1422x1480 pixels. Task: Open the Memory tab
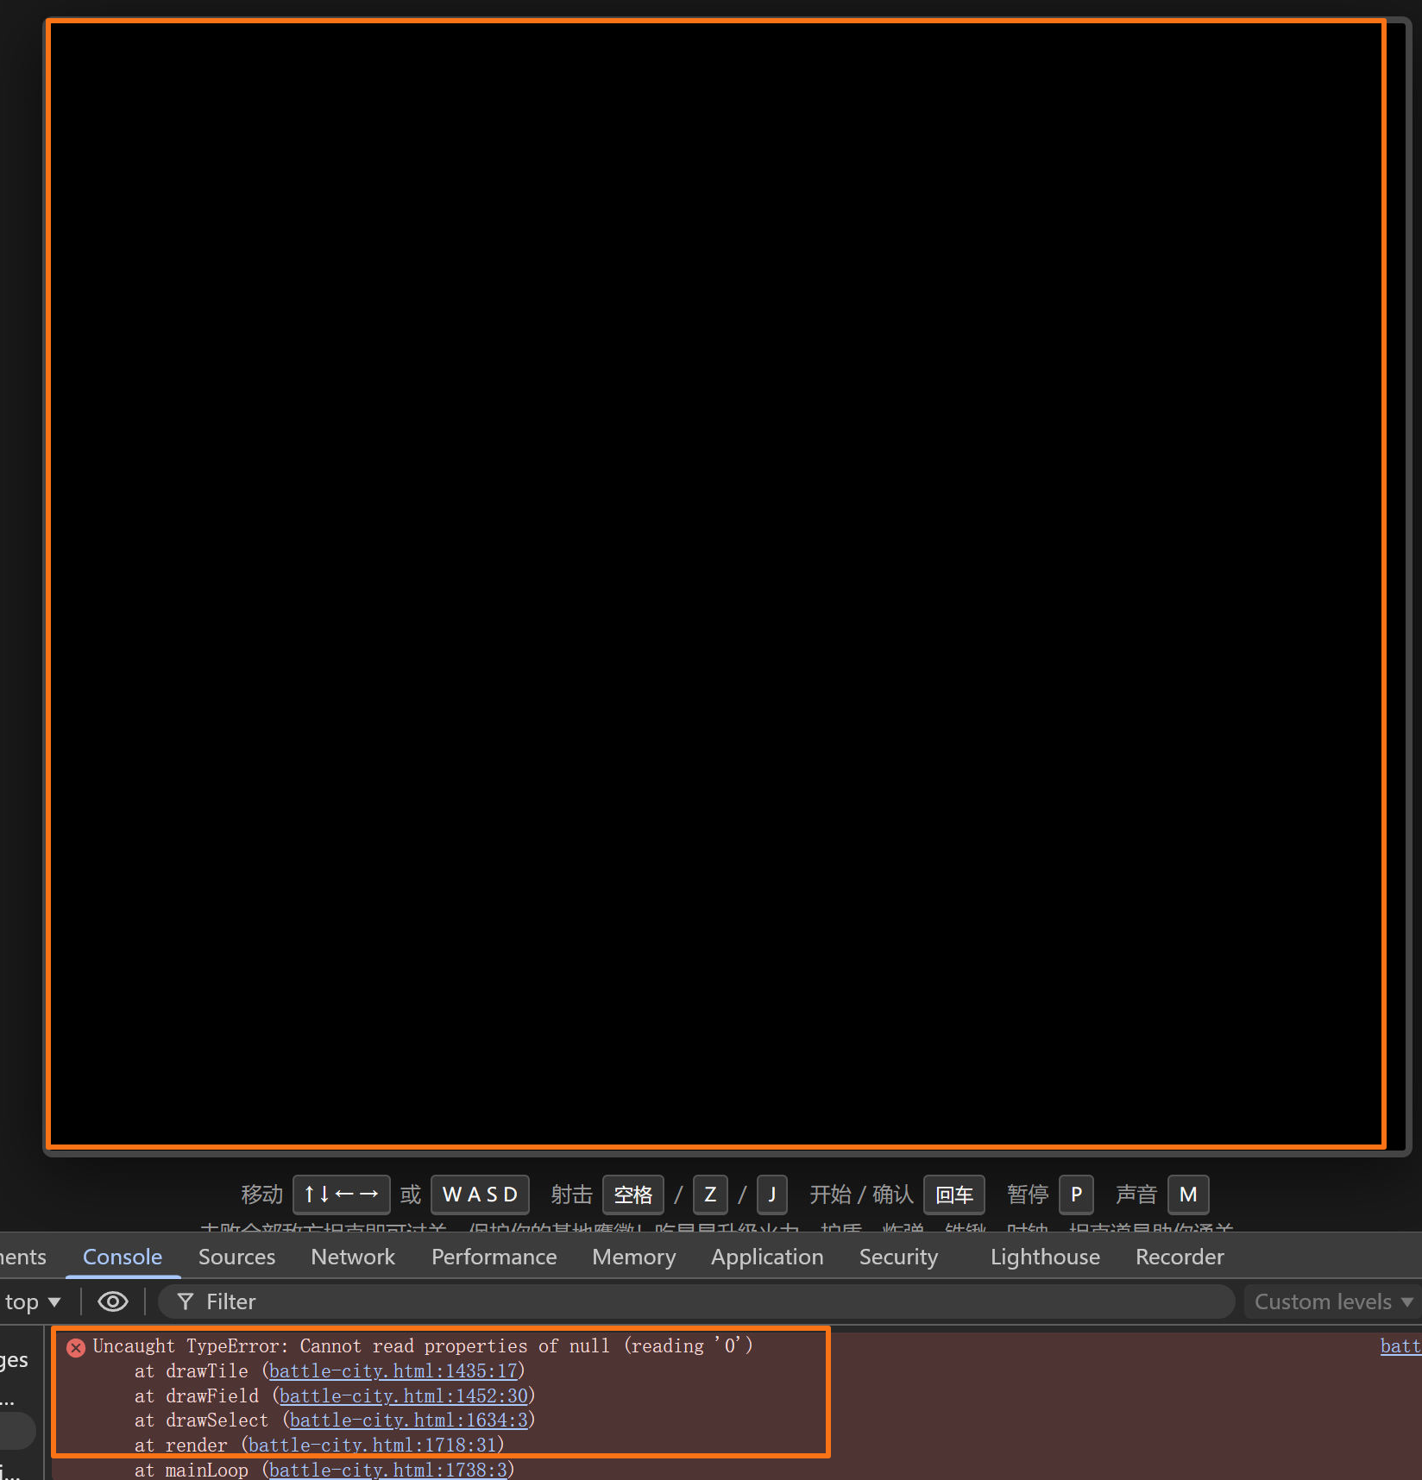pos(633,1257)
